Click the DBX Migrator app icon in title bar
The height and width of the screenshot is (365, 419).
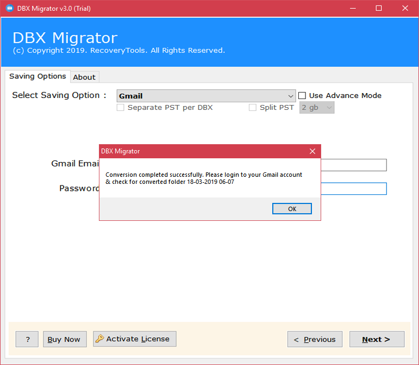coord(10,8)
